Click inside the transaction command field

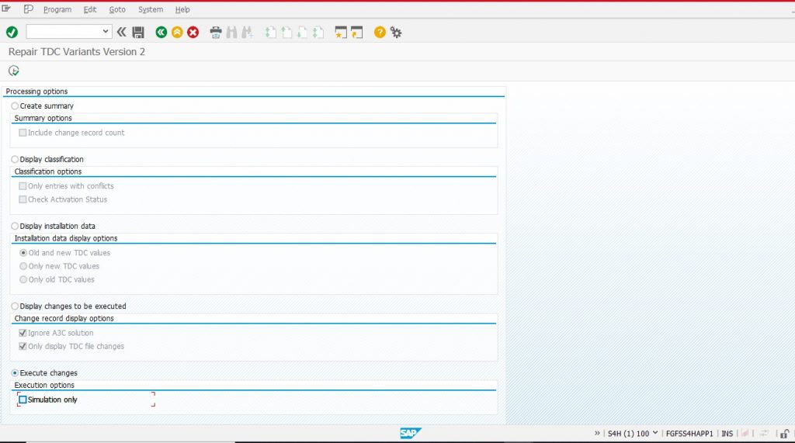coord(64,32)
